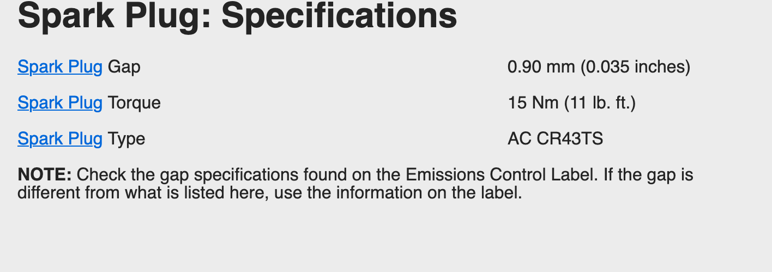The width and height of the screenshot is (772, 272).
Task: Click the bold NOTE: label
Action: click(45, 175)
